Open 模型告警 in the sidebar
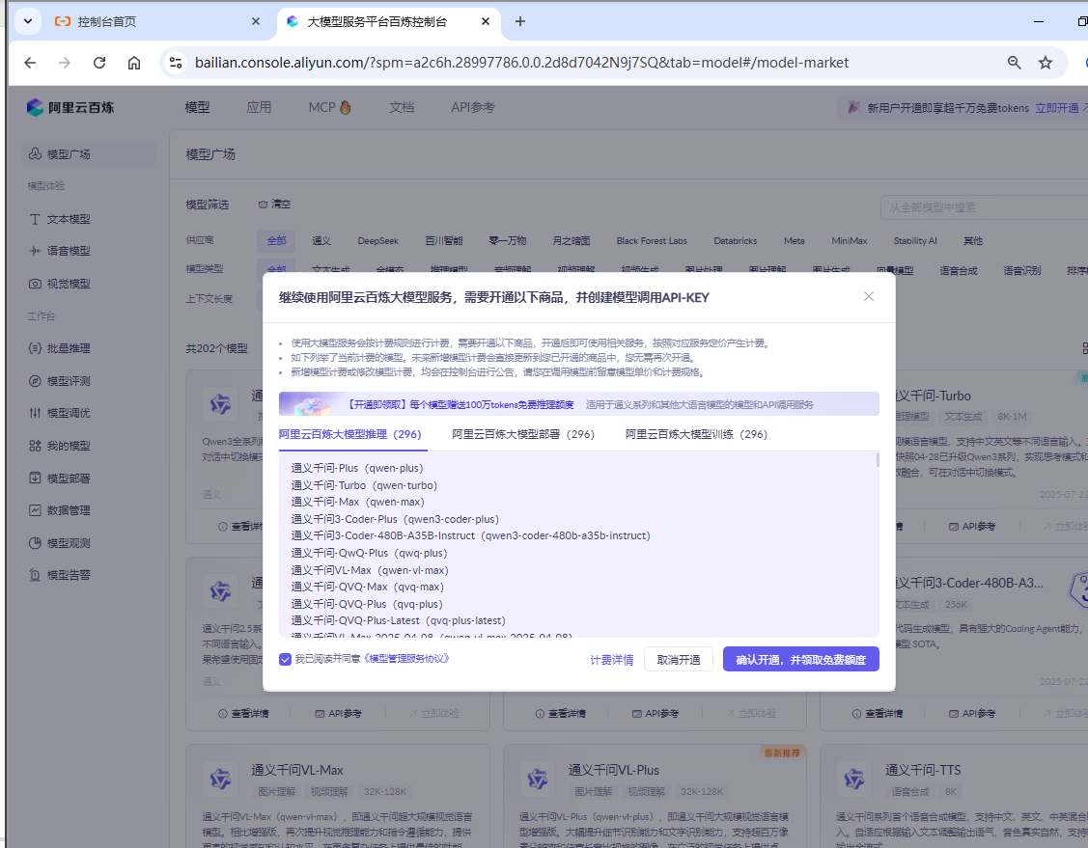Image resolution: width=1088 pixels, height=848 pixels. [60, 575]
